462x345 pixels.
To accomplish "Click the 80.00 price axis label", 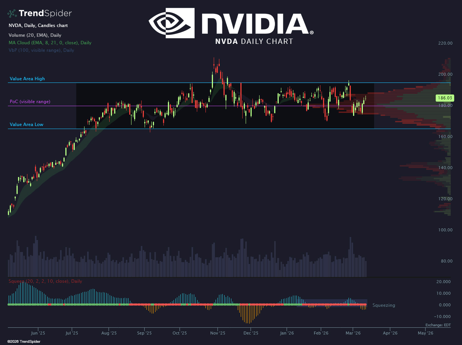I will coord(446,261).
